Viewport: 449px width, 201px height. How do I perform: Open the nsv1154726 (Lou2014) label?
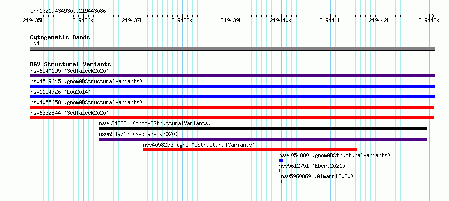click(61, 92)
